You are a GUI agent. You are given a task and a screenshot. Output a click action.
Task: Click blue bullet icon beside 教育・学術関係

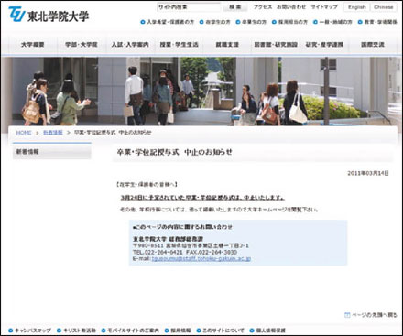click(x=360, y=22)
